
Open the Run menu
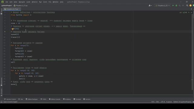pyautogui.click(x=40, y=2)
